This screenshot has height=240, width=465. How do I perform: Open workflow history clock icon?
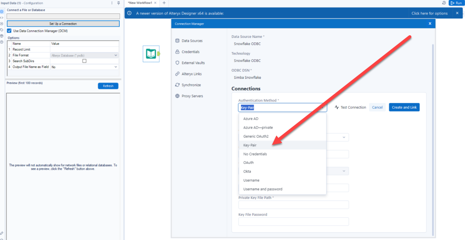click(444, 3)
